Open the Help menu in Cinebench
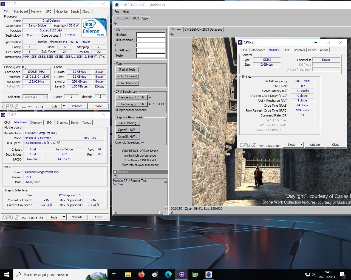This screenshot has height=280, width=351. pyautogui.click(x=126, y=12)
